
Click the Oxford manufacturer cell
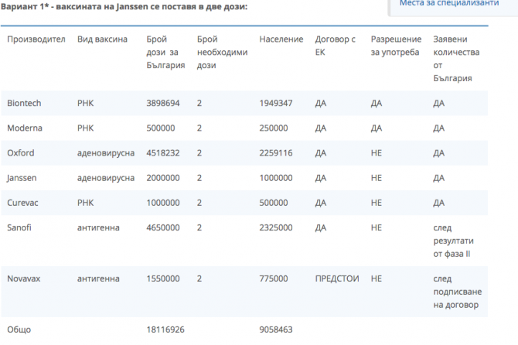click(21, 152)
